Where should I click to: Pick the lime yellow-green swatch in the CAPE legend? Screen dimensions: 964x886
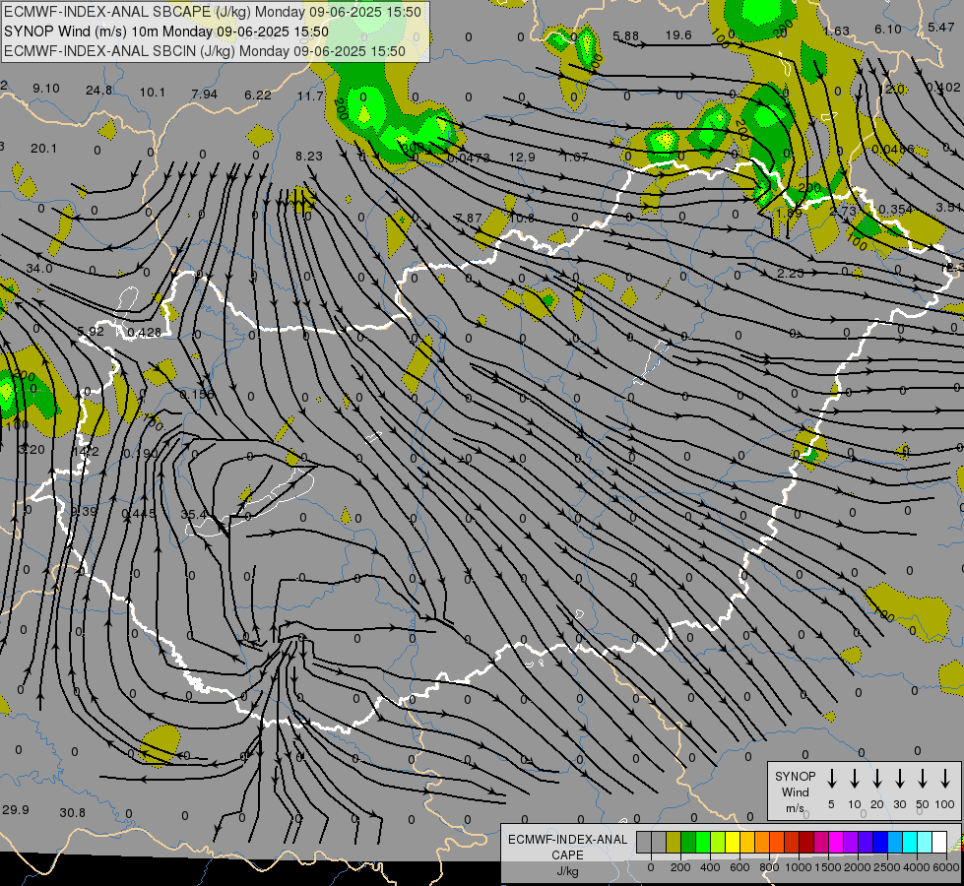718,843
